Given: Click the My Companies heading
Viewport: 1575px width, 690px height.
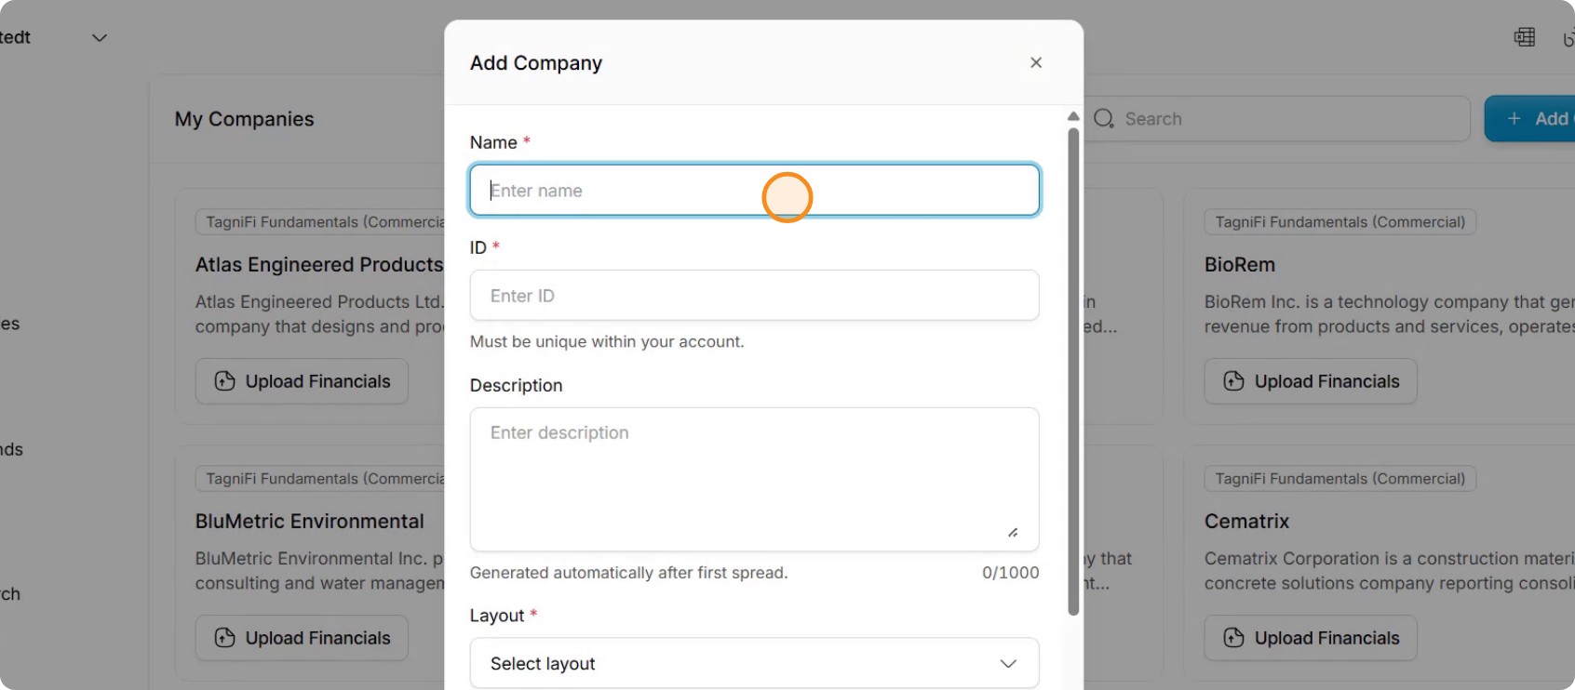Looking at the screenshot, I should 245,119.
